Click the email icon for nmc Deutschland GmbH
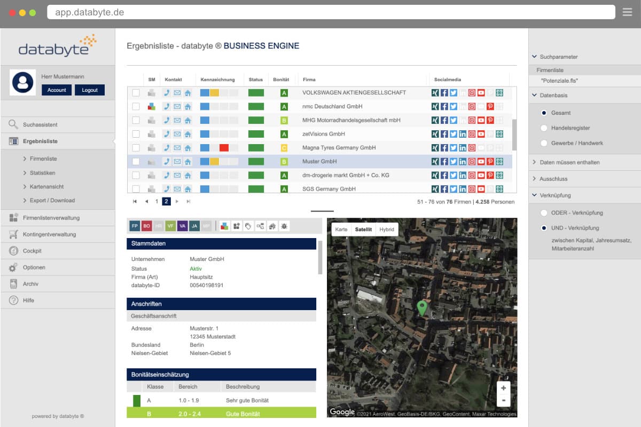Viewport: 641px width, 427px height. tap(177, 106)
